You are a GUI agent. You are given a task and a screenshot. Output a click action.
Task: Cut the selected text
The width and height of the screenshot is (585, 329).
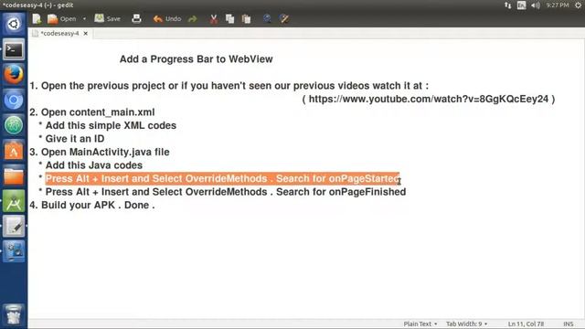click(213, 18)
